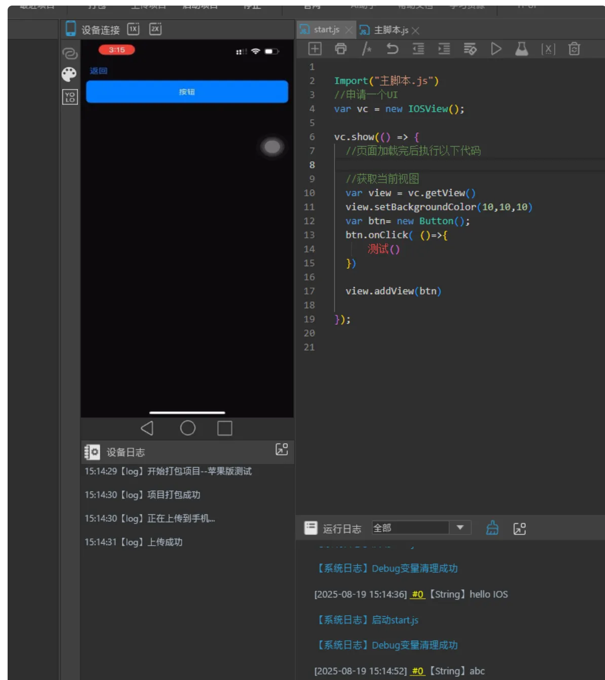605x680 pixels.
Task: Click the color palette icon in sidebar
Action: pos(69,75)
